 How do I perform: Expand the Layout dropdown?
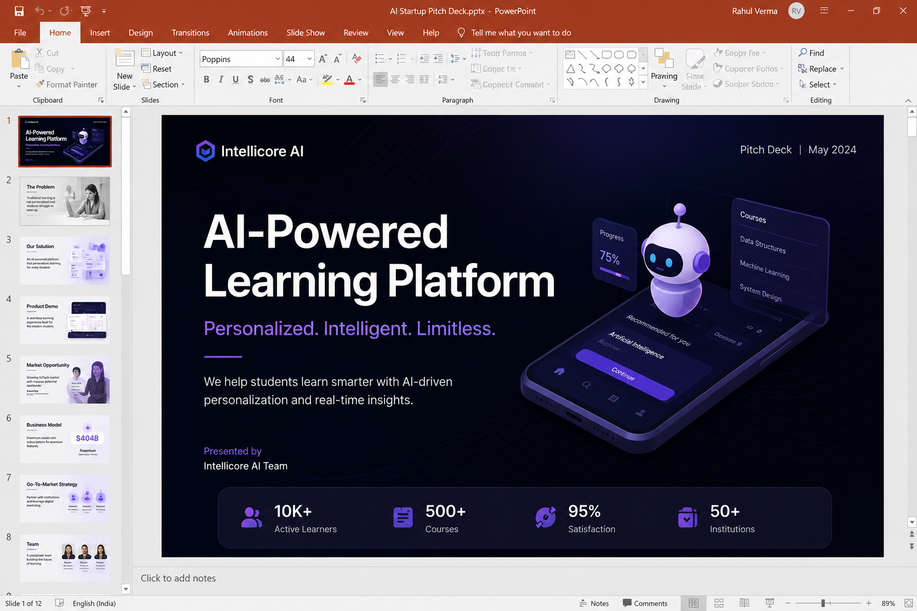coord(162,53)
